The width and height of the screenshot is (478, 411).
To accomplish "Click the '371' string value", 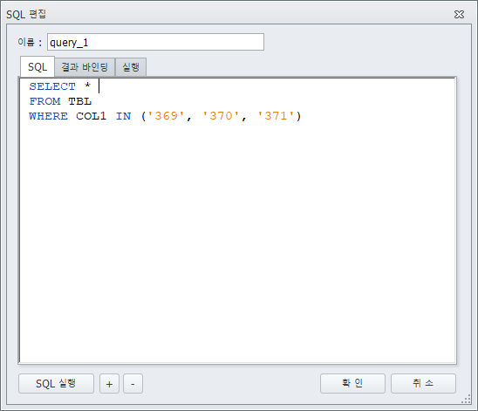I will click(276, 116).
